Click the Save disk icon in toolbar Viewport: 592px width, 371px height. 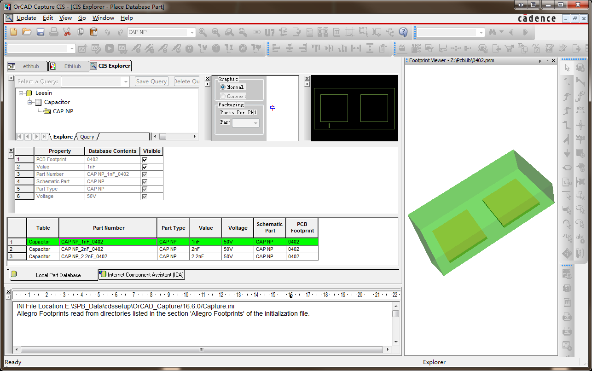[x=41, y=32]
